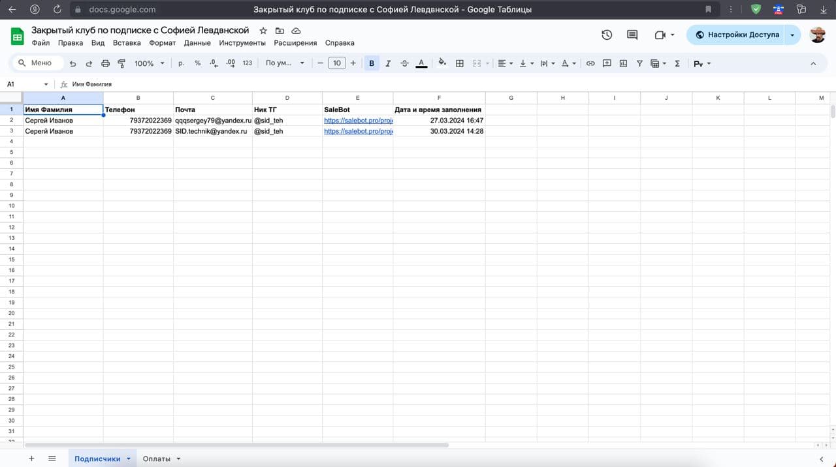The width and height of the screenshot is (836, 467).
Task: Open text wrapping dropdown
Action: (548, 63)
